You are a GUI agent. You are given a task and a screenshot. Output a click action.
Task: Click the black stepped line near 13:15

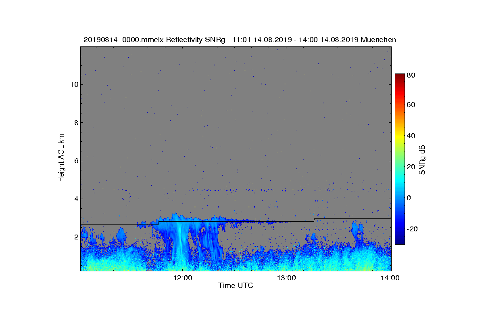(x=314, y=220)
